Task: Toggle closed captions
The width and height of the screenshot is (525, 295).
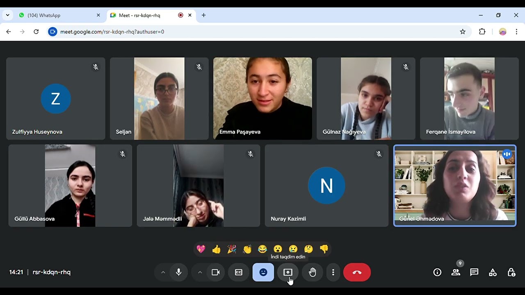Action: point(239,272)
